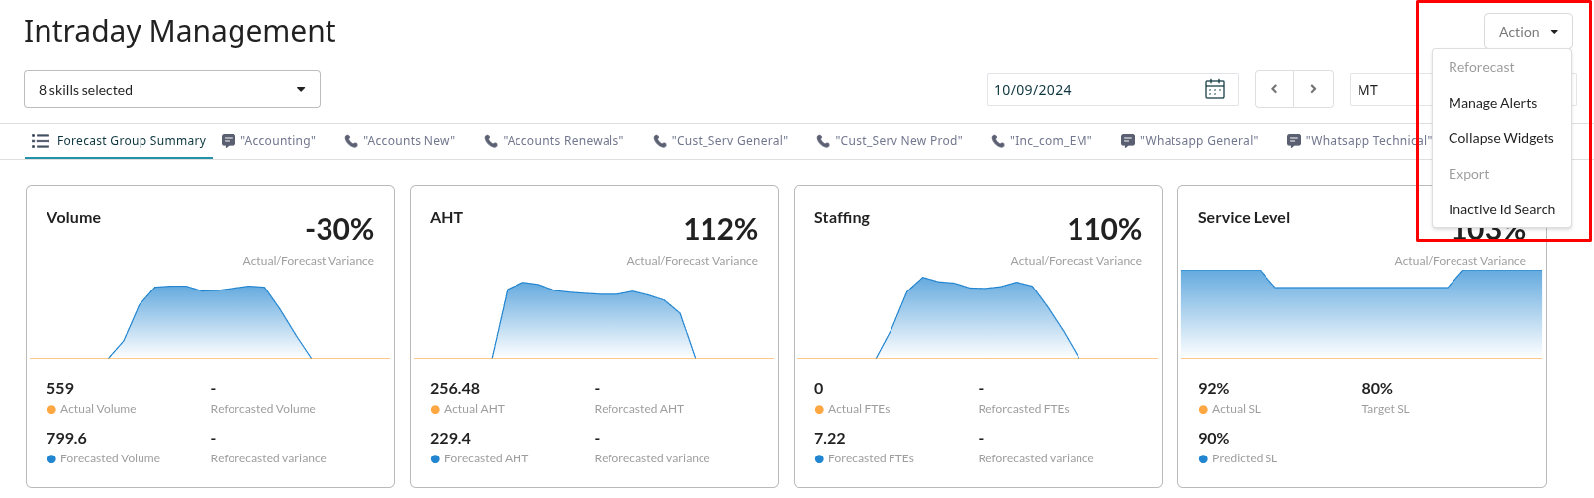This screenshot has height=498, width=1594.
Task: Click the 7.22 Forecasted FTEs value
Action: (x=830, y=439)
